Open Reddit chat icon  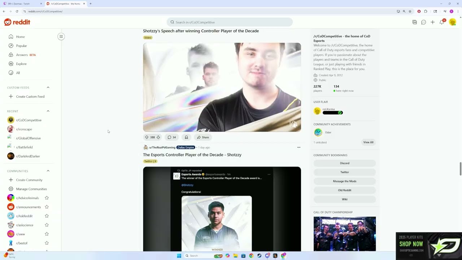pyautogui.click(x=424, y=22)
